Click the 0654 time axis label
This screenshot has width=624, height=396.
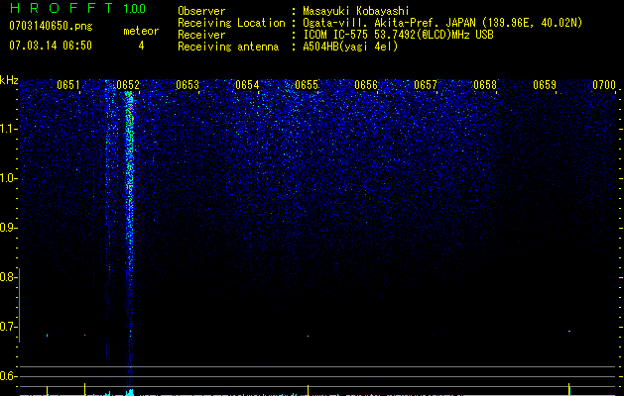(x=247, y=85)
